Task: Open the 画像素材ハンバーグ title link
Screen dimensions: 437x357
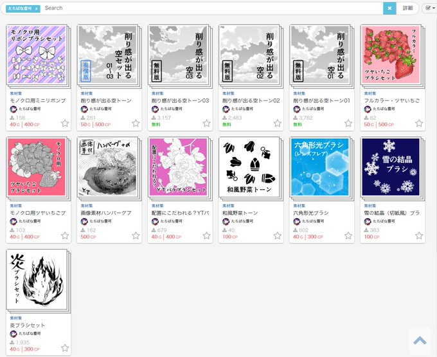Action: 106,213
